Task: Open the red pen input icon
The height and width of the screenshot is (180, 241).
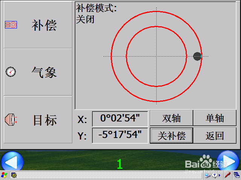Action: click(227, 175)
